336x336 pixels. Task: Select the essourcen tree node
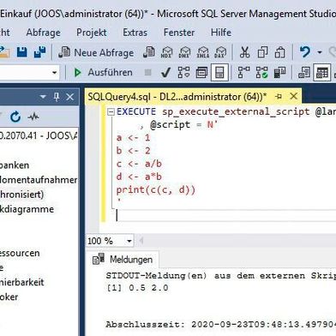(x=20, y=253)
